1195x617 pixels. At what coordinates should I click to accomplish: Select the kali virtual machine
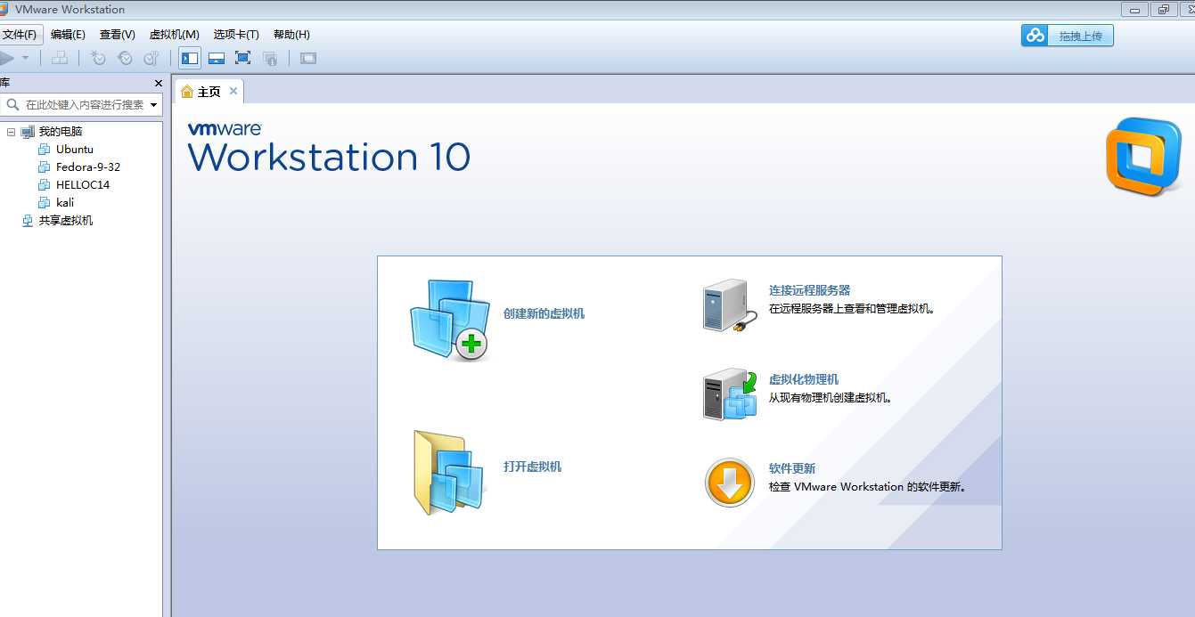tap(65, 203)
